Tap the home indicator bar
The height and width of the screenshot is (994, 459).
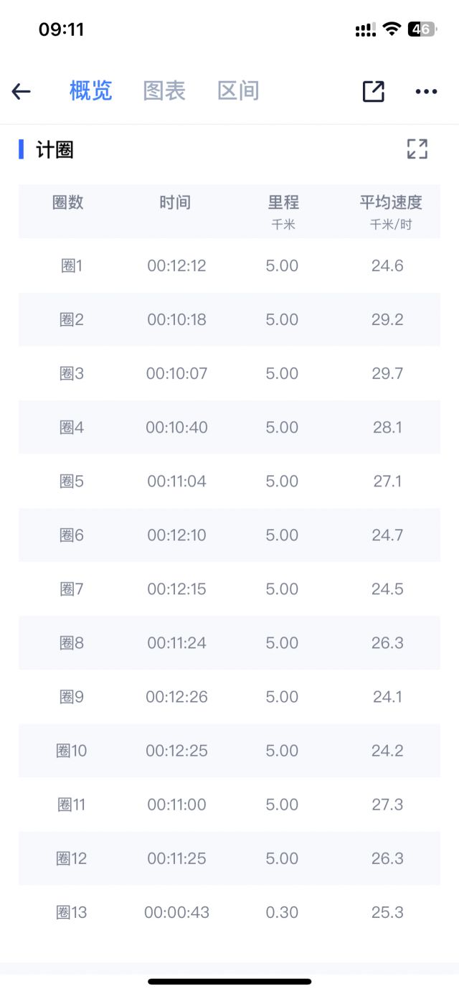tap(229, 981)
